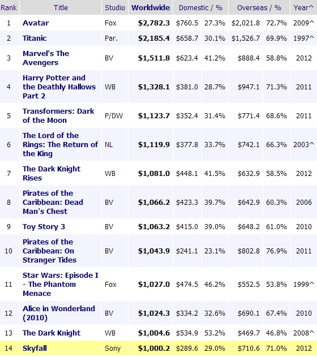Open the Avatar movie link
Screen dimensions: 317x357
(36, 23)
